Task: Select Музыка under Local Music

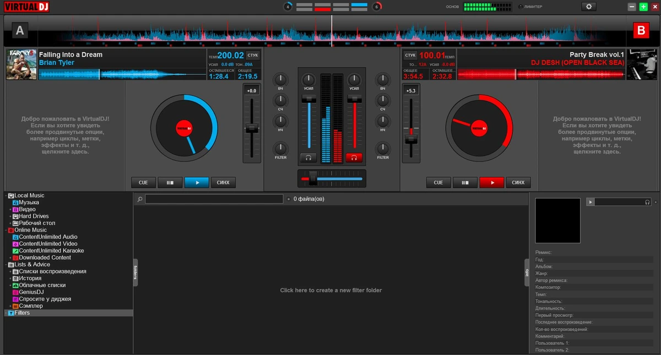Action: (x=29, y=203)
